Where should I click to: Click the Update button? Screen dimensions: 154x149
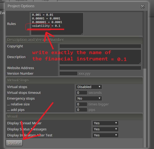[x=14, y=143]
